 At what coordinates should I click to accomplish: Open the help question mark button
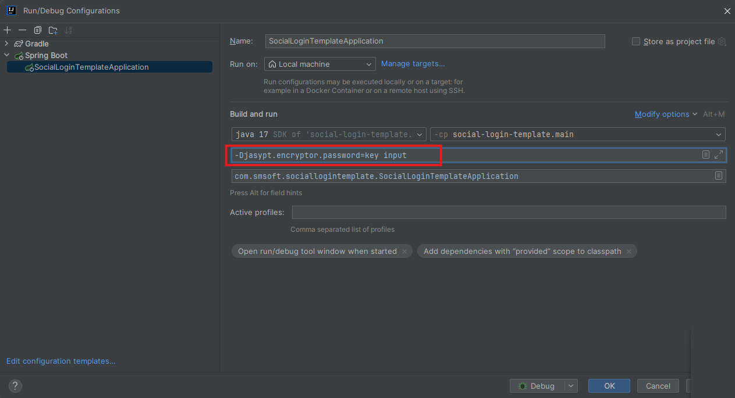(x=15, y=385)
